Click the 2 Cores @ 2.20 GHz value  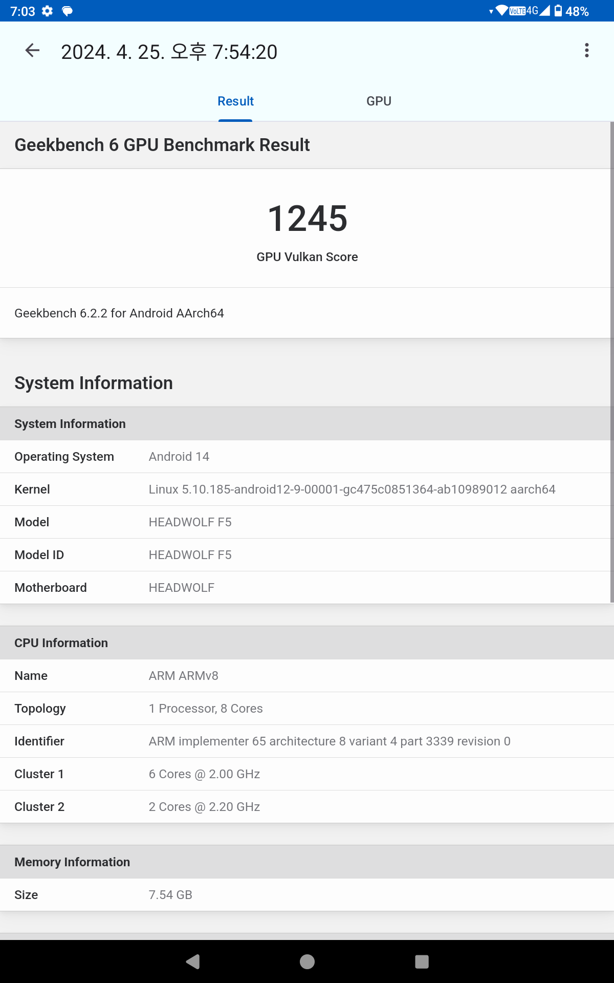pos(204,807)
